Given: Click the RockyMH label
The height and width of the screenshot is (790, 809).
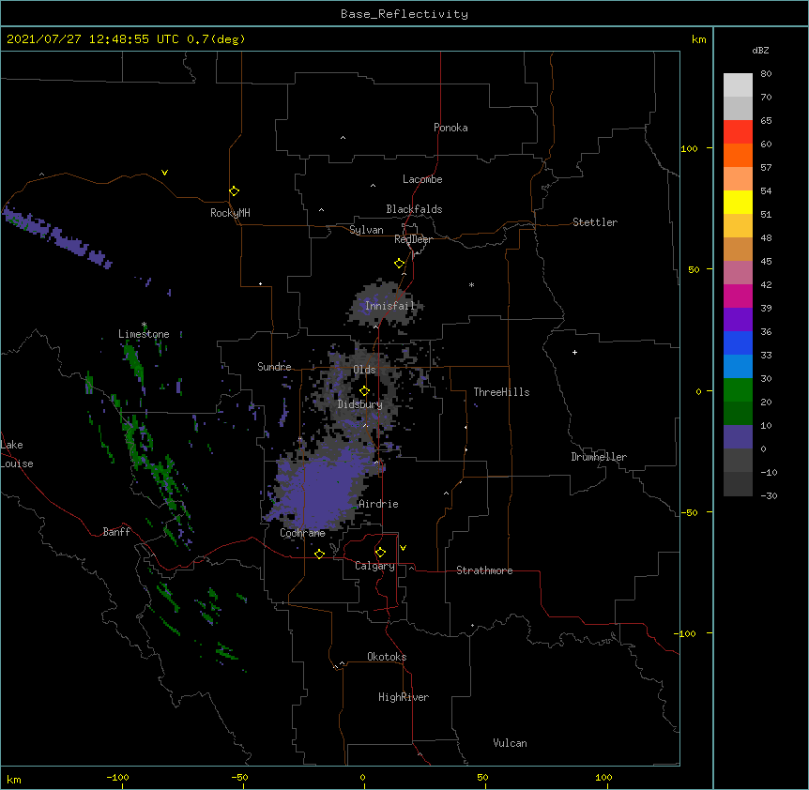Looking at the screenshot, I should (230, 212).
